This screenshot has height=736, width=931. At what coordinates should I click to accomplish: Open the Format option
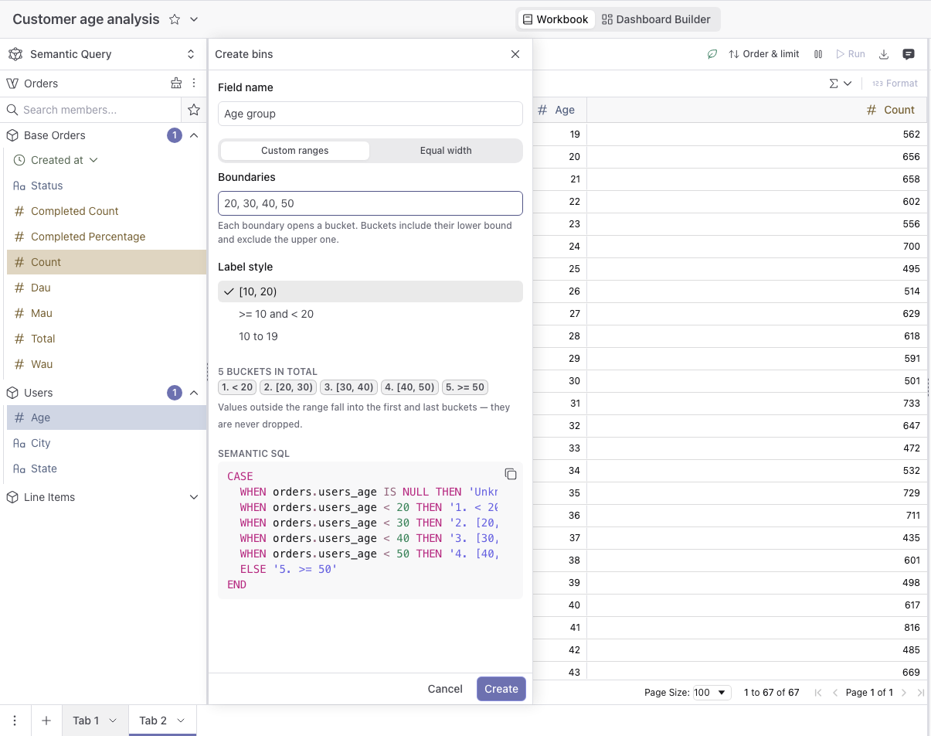895,83
